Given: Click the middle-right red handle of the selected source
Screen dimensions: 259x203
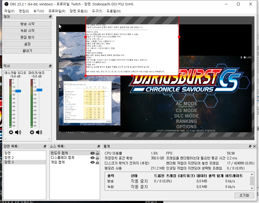Looking at the screenshot, I should pos(179,37).
